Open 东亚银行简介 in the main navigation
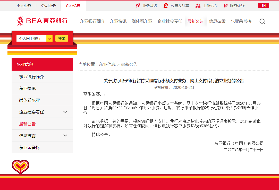Image resolution: width=279 pixels, height=190 pixels. (x=92, y=21)
